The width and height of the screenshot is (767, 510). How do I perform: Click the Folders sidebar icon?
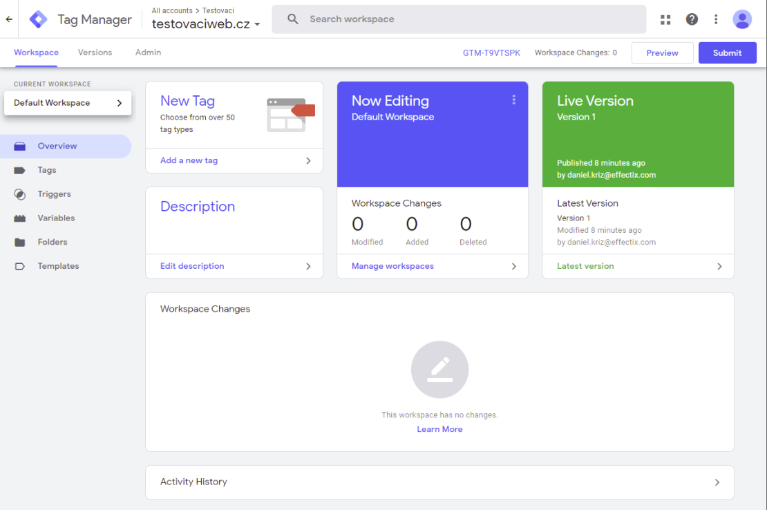[x=19, y=242]
